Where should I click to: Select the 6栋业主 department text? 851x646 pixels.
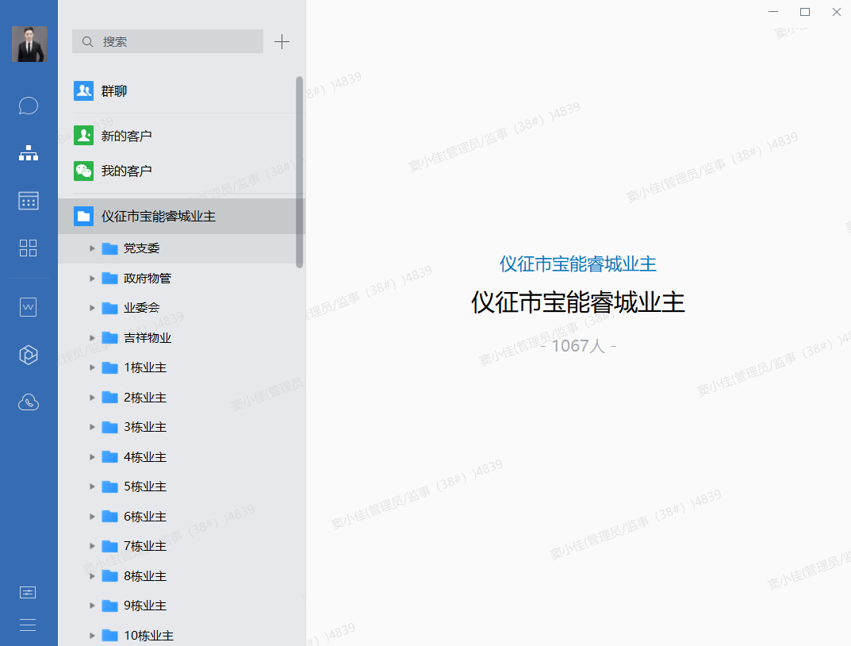(145, 517)
